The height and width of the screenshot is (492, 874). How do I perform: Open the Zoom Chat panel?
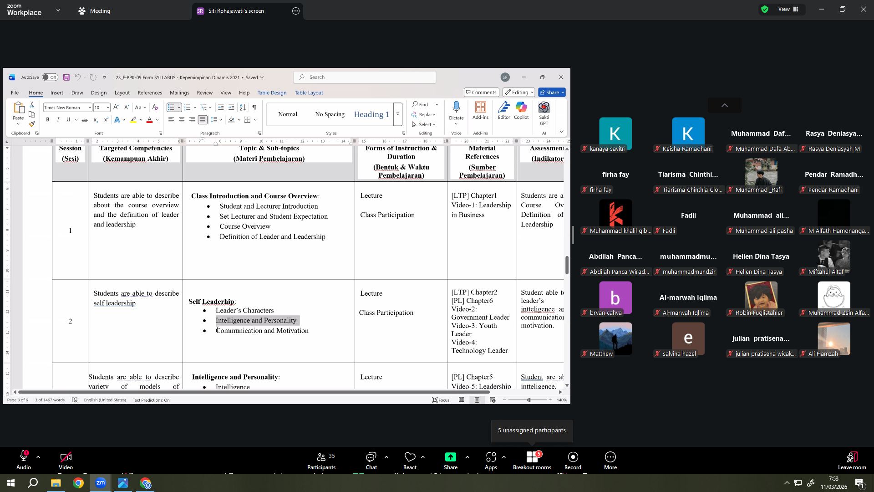pos(371,461)
